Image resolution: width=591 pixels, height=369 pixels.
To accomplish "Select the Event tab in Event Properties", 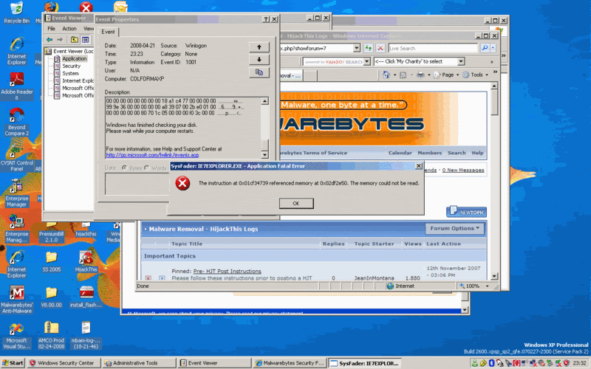I will click(108, 32).
